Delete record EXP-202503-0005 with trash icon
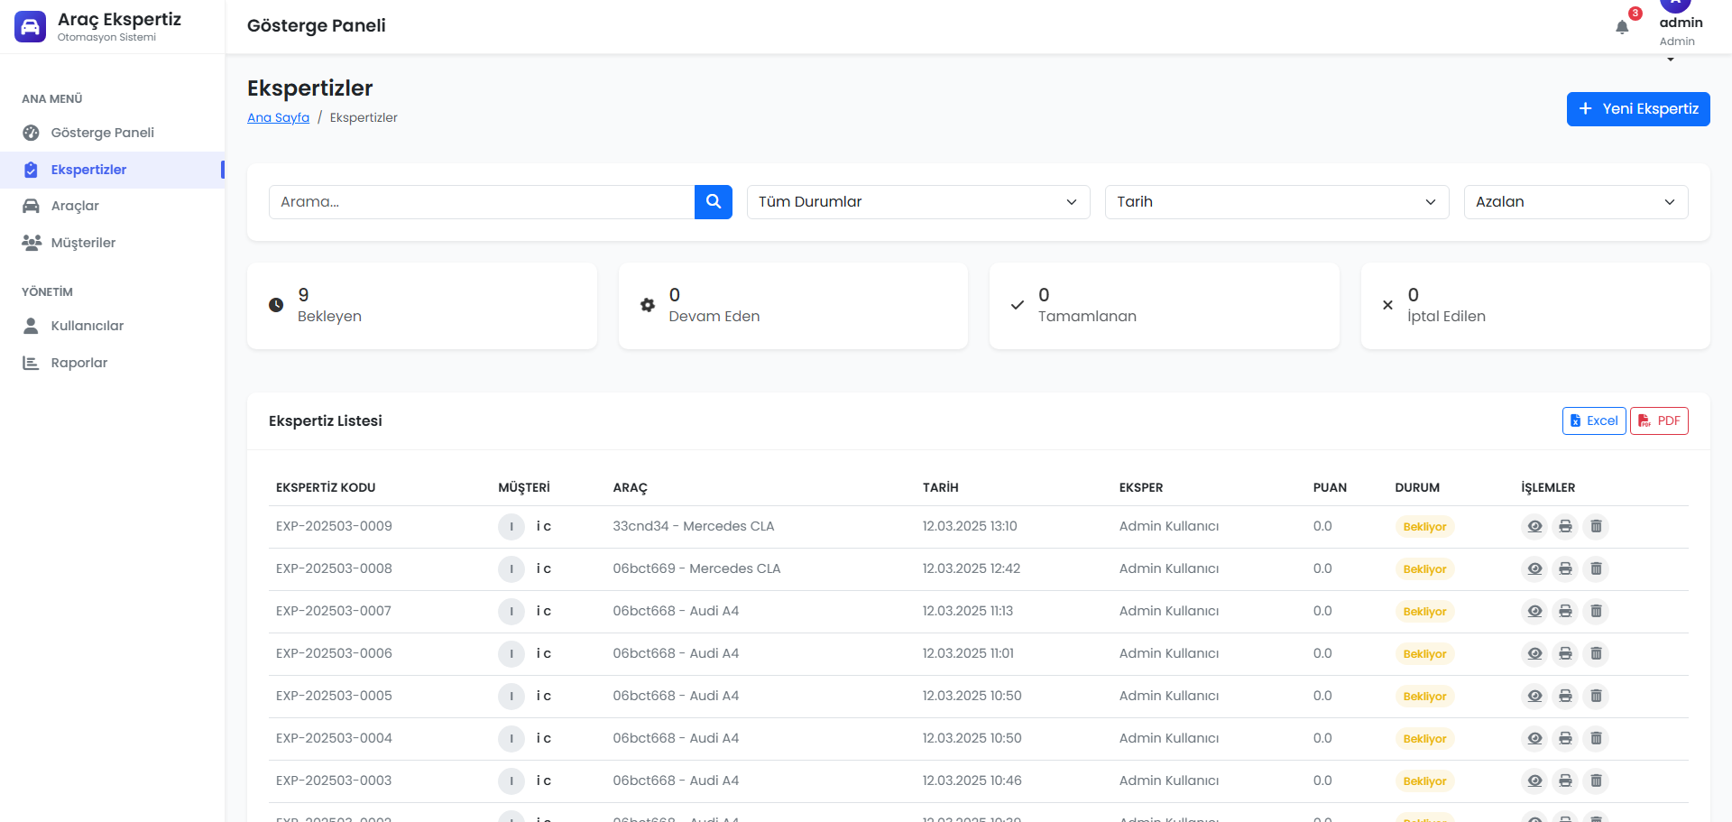This screenshot has height=822, width=1732. point(1596,697)
